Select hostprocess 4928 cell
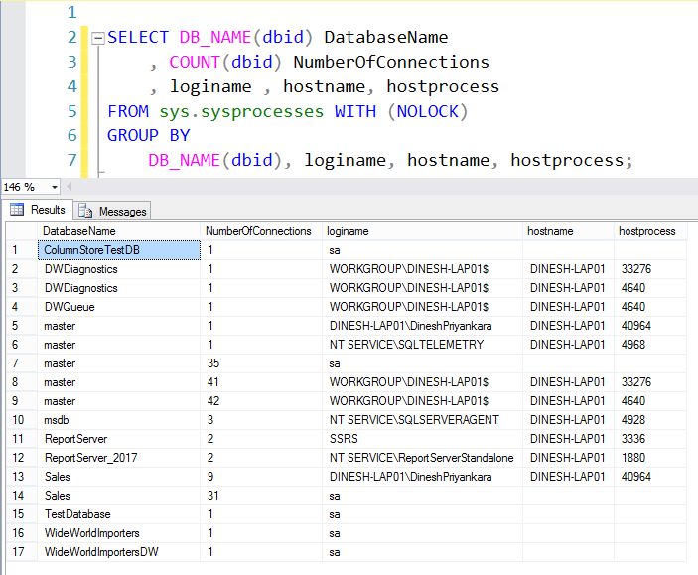This screenshot has height=575, width=698. (650, 420)
